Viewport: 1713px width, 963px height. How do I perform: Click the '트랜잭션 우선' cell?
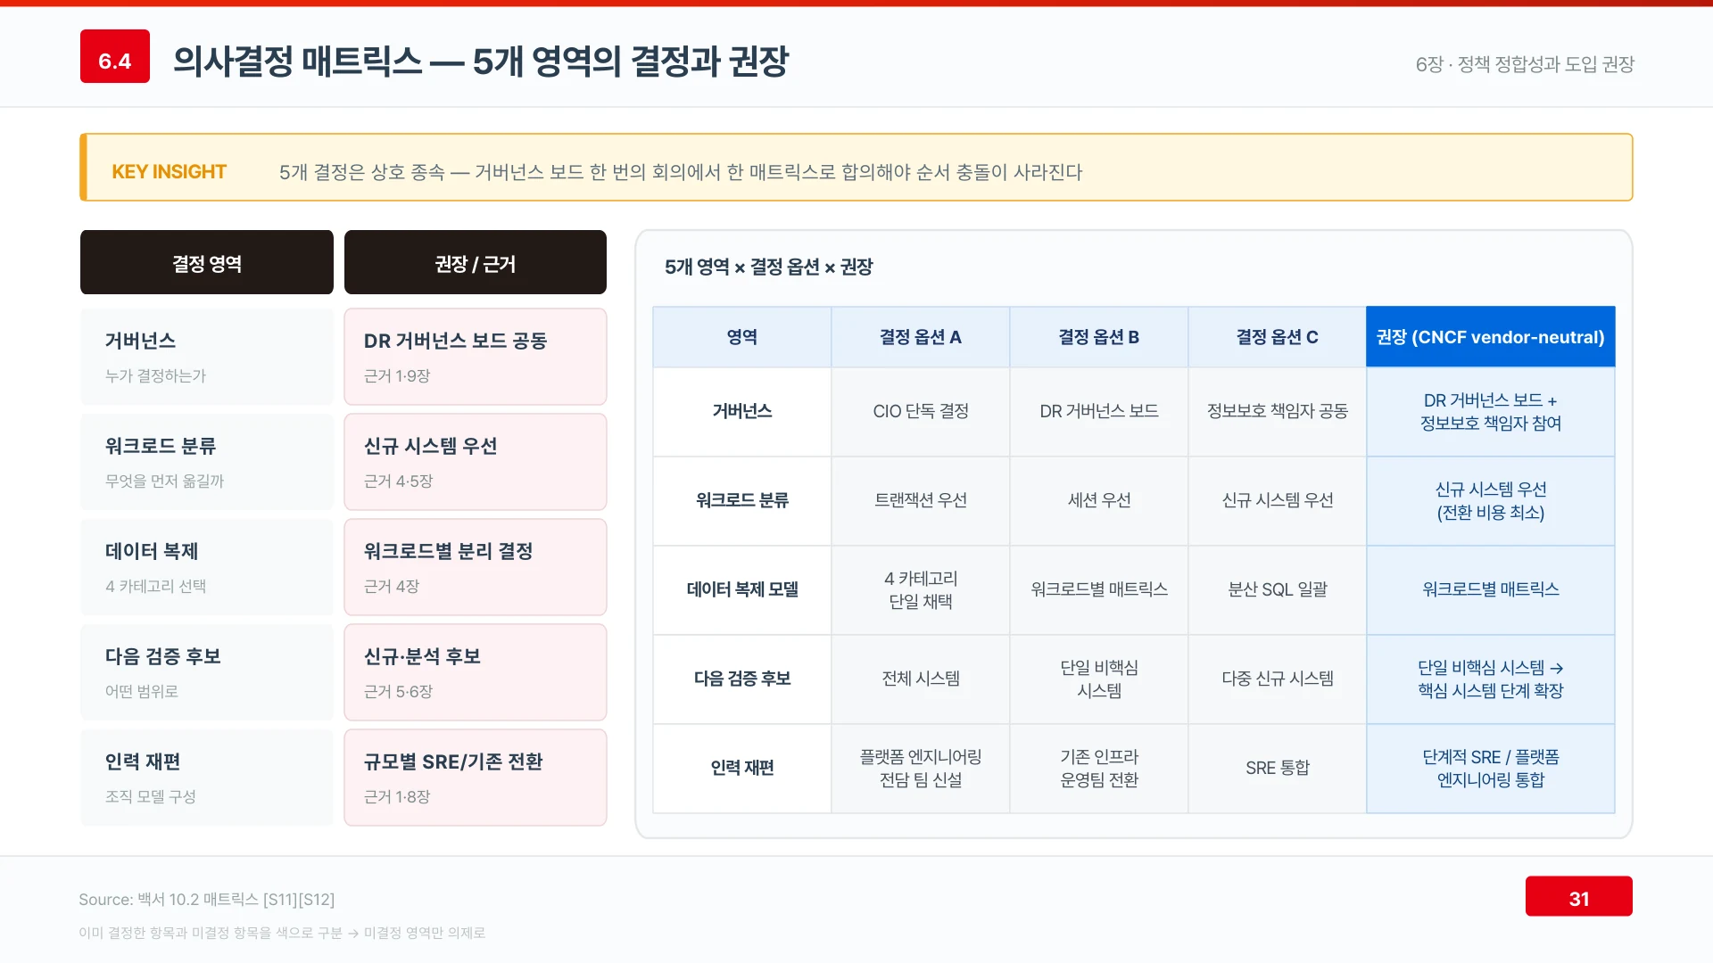tap(921, 501)
